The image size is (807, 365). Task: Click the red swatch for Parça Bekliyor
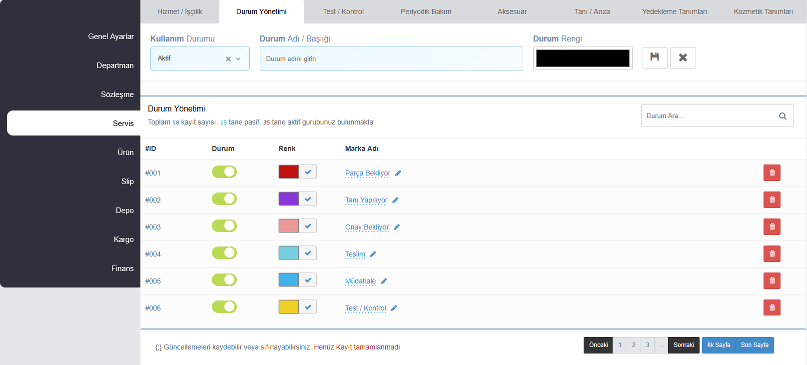pyautogui.click(x=289, y=171)
